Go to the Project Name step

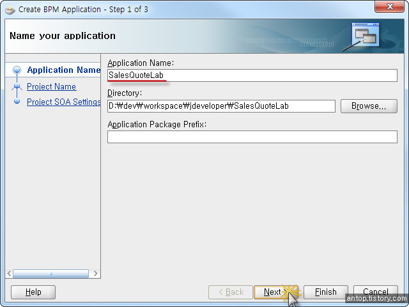[51, 86]
